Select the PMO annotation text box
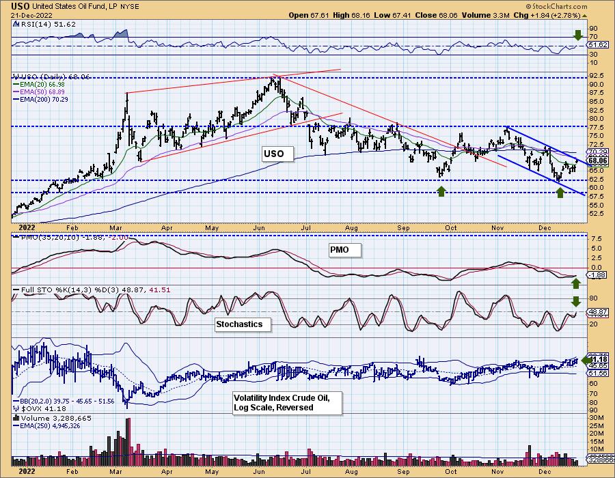Viewport: 615px width, 478px height. [x=339, y=250]
